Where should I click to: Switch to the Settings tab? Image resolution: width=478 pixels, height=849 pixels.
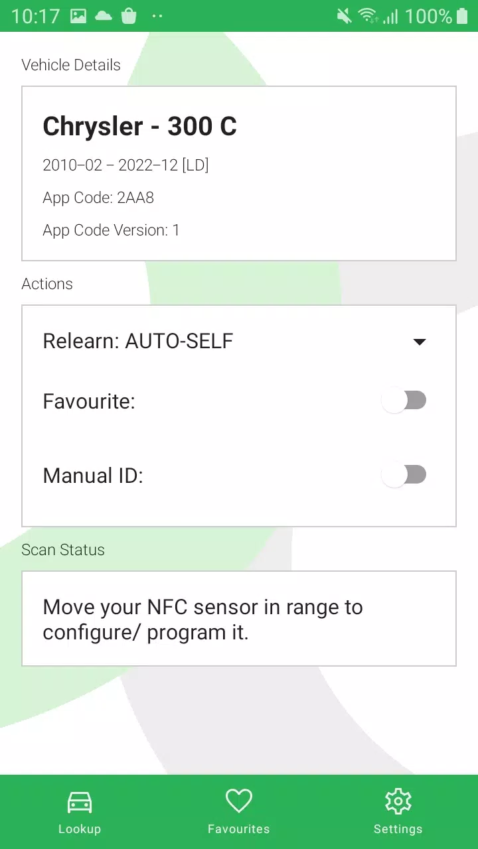tap(398, 812)
